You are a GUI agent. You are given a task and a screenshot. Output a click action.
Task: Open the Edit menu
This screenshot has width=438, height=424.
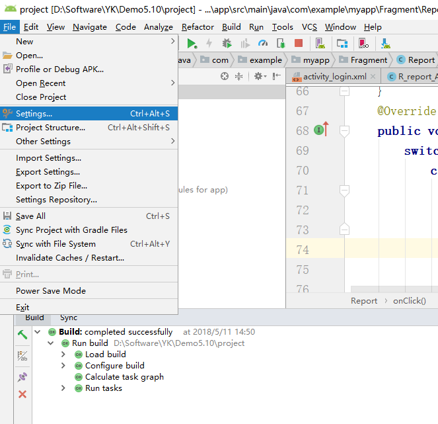click(x=31, y=27)
